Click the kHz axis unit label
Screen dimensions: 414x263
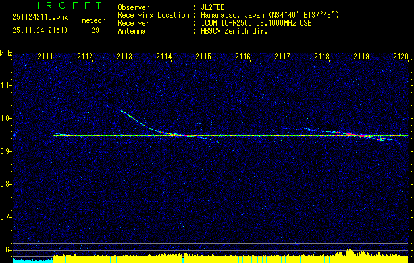[x=6, y=53]
